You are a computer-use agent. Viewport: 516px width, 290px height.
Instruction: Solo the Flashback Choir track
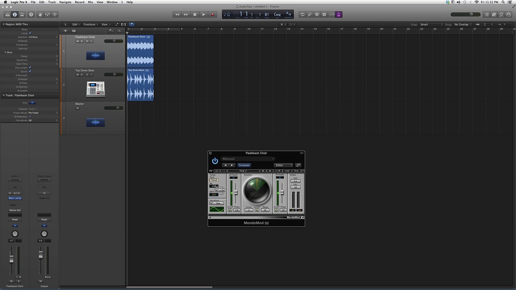pyautogui.click(x=82, y=41)
